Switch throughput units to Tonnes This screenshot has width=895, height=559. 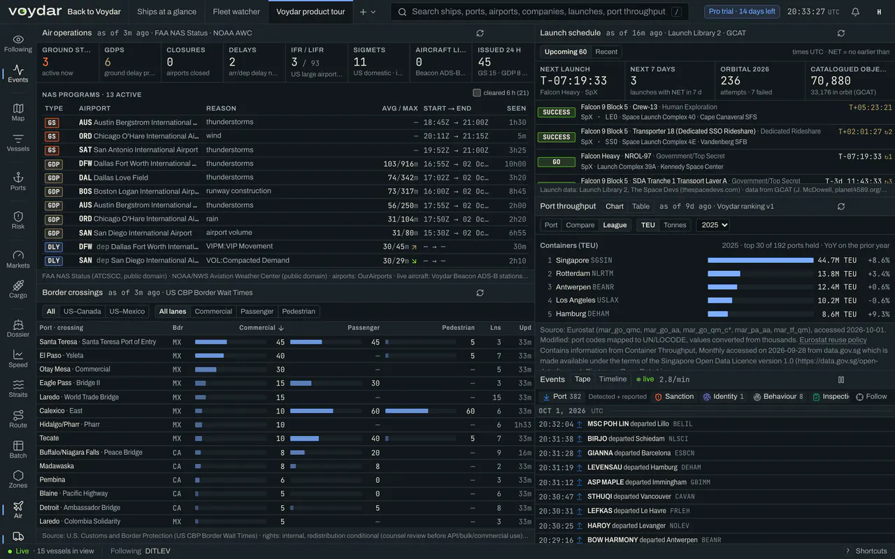coord(675,225)
